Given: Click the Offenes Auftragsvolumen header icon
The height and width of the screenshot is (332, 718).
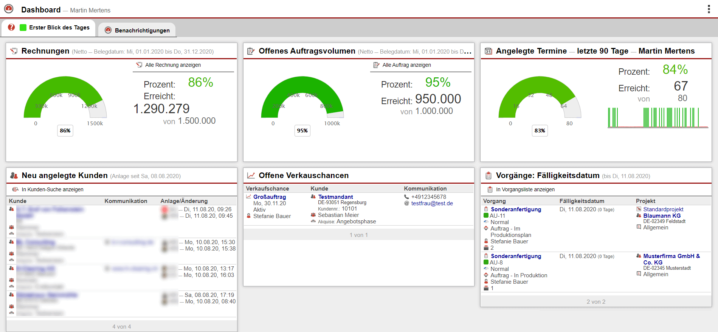Looking at the screenshot, I should click(251, 51).
